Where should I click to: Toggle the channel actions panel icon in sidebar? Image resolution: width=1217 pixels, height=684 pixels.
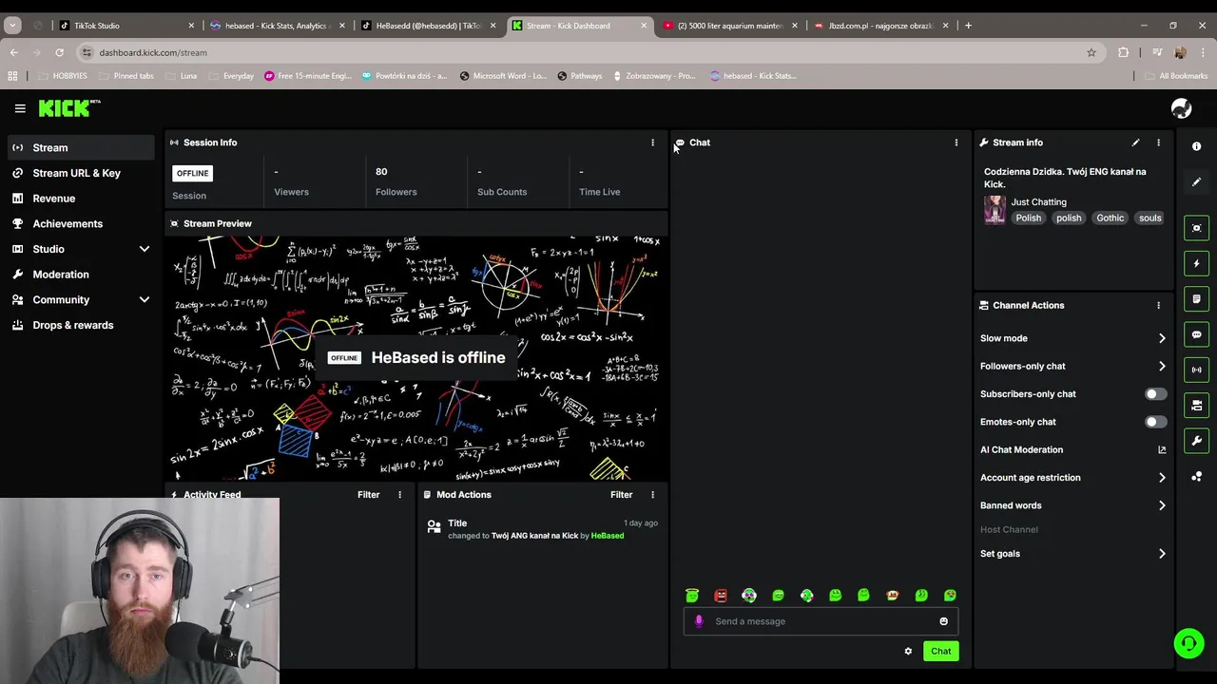(1196, 406)
